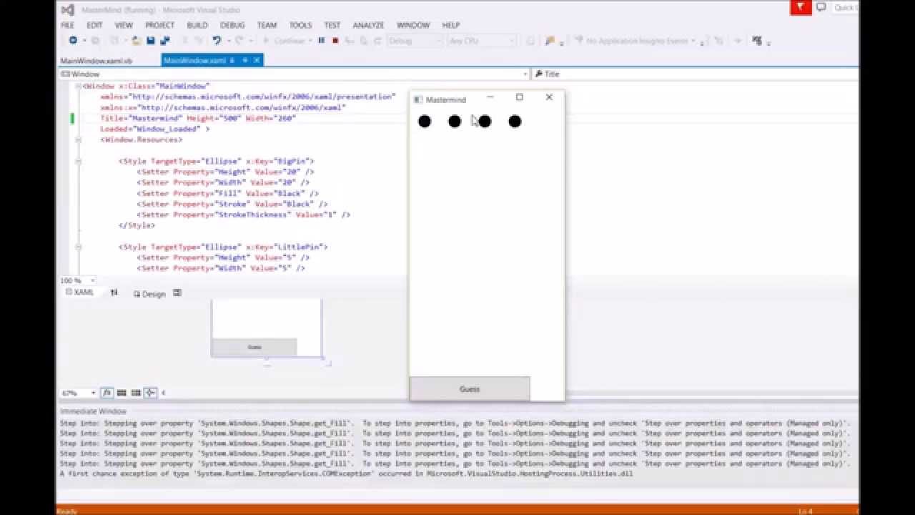The image size is (915, 515).
Task: Click the first black pin in Mastermind
Action: (x=425, y=122)
